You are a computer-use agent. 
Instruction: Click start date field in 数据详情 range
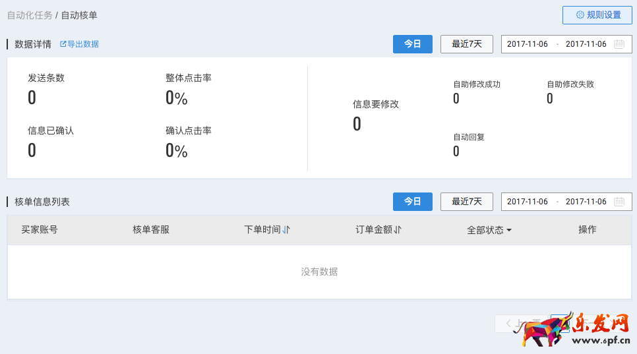point(528,44)
